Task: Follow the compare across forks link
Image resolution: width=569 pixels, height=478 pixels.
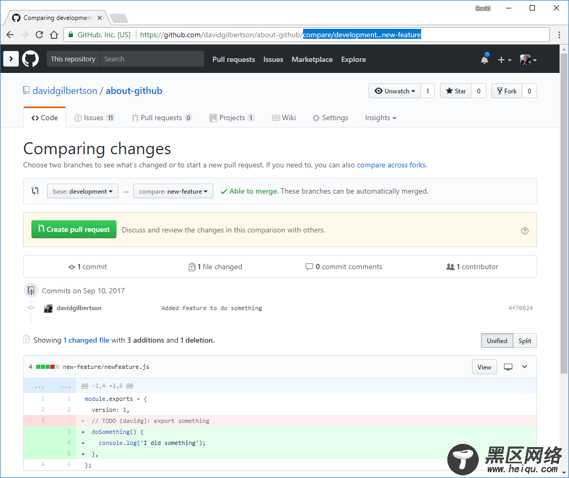Action: (x=392, y=165)
